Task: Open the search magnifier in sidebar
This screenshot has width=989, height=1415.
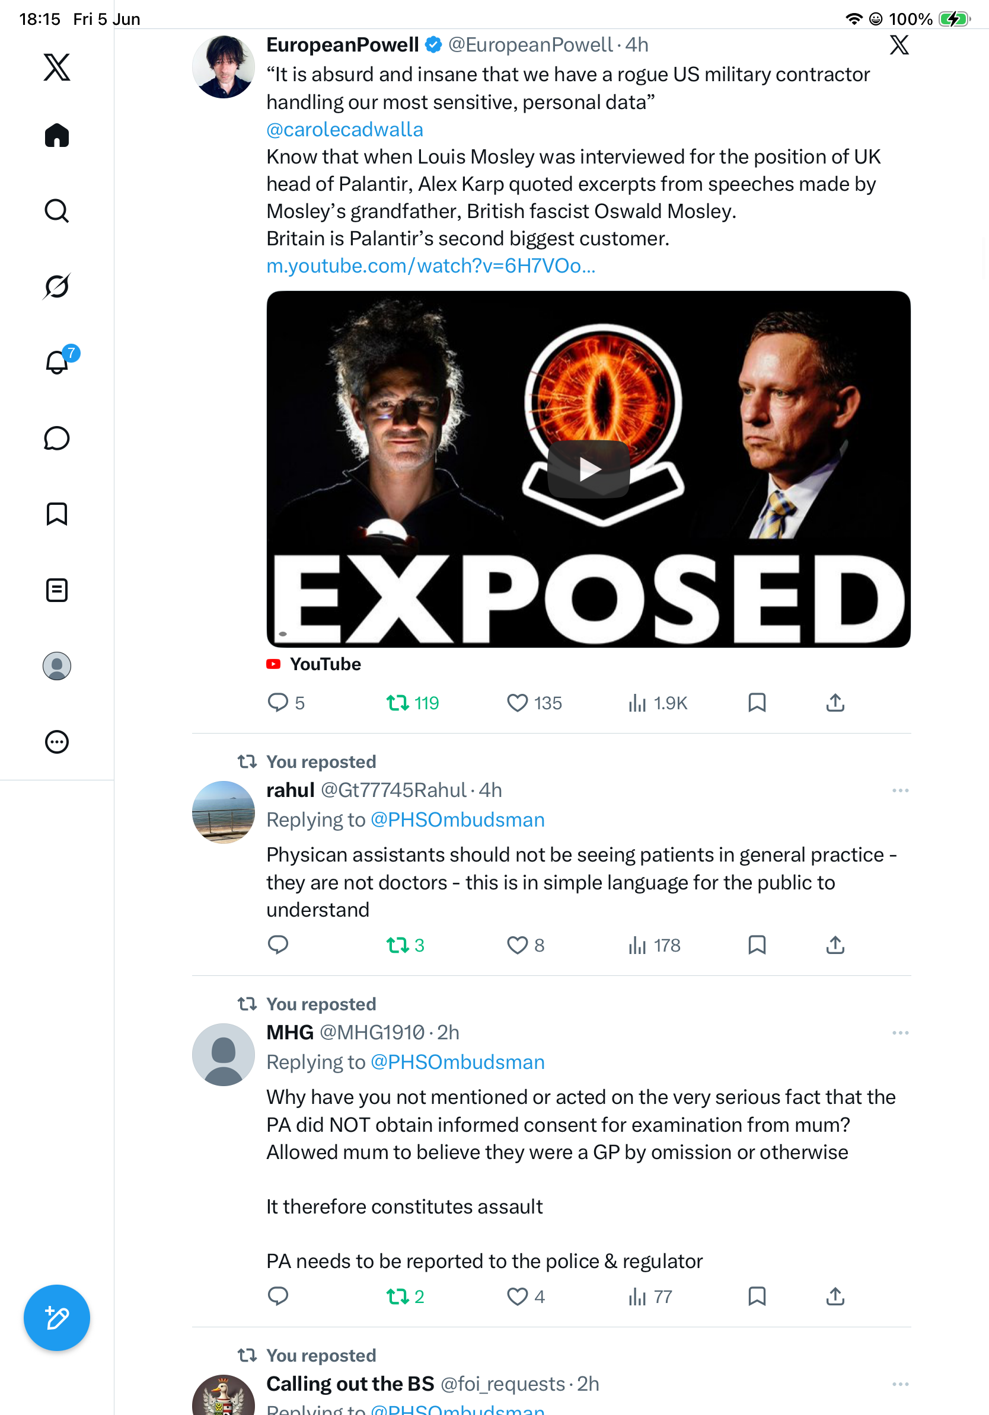Action: pos(57,211)
